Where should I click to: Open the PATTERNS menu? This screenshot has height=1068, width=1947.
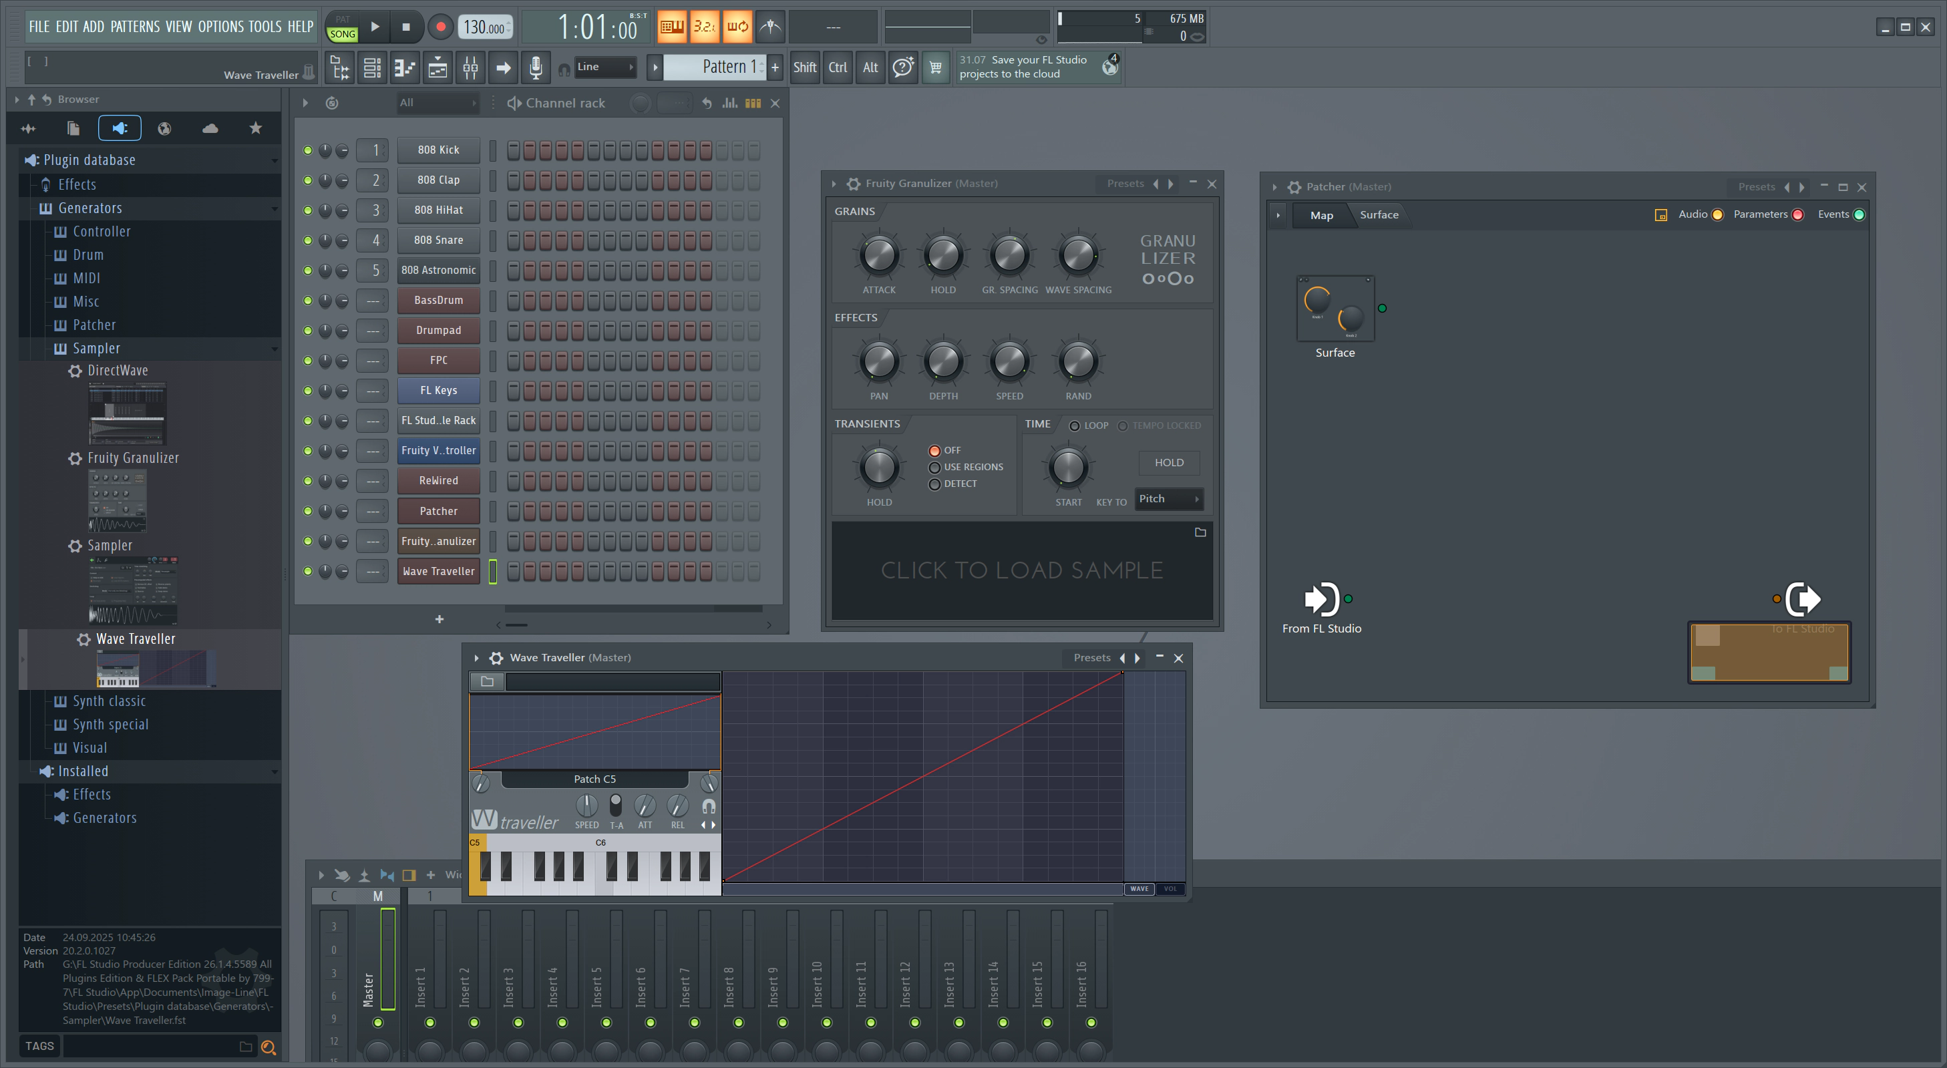[x=134, y=27]
